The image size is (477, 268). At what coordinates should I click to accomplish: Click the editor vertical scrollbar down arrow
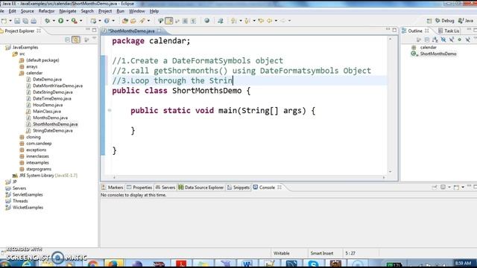coord(390,172)
